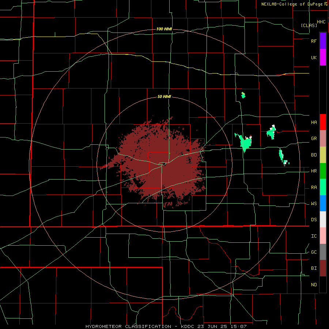Click the WS blue legend color swatch
329x329 pixels.
point(323,203)
